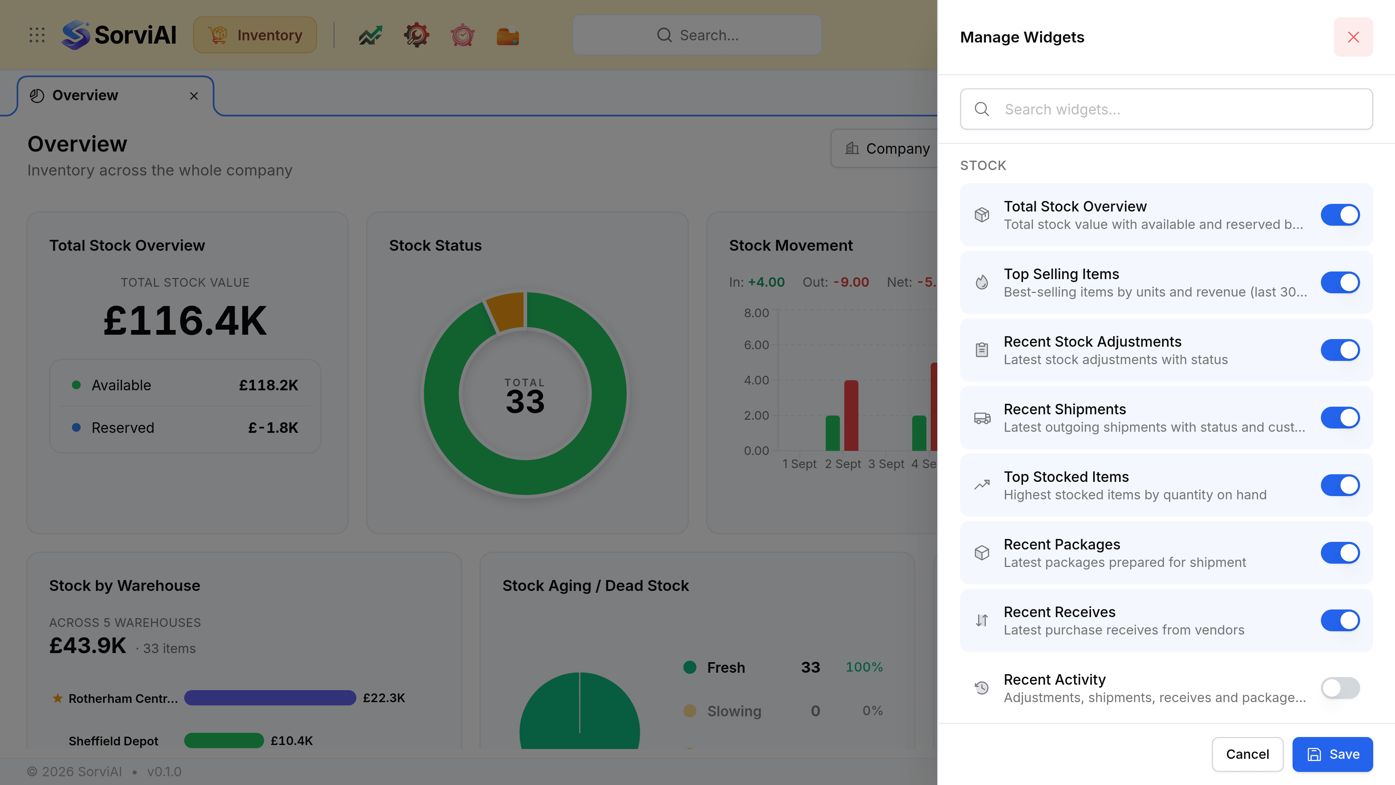
Task: Click the Manage Widgets panel title
Action: pyautogui.click(x=1022, y=37)
